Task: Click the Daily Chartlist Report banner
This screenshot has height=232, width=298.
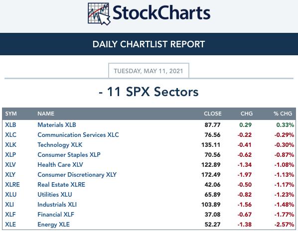Action: tap(149, 44)
